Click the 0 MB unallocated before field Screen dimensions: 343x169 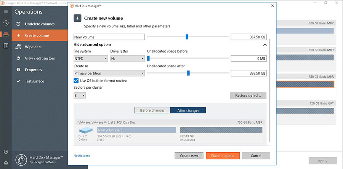tap(249, 59)
